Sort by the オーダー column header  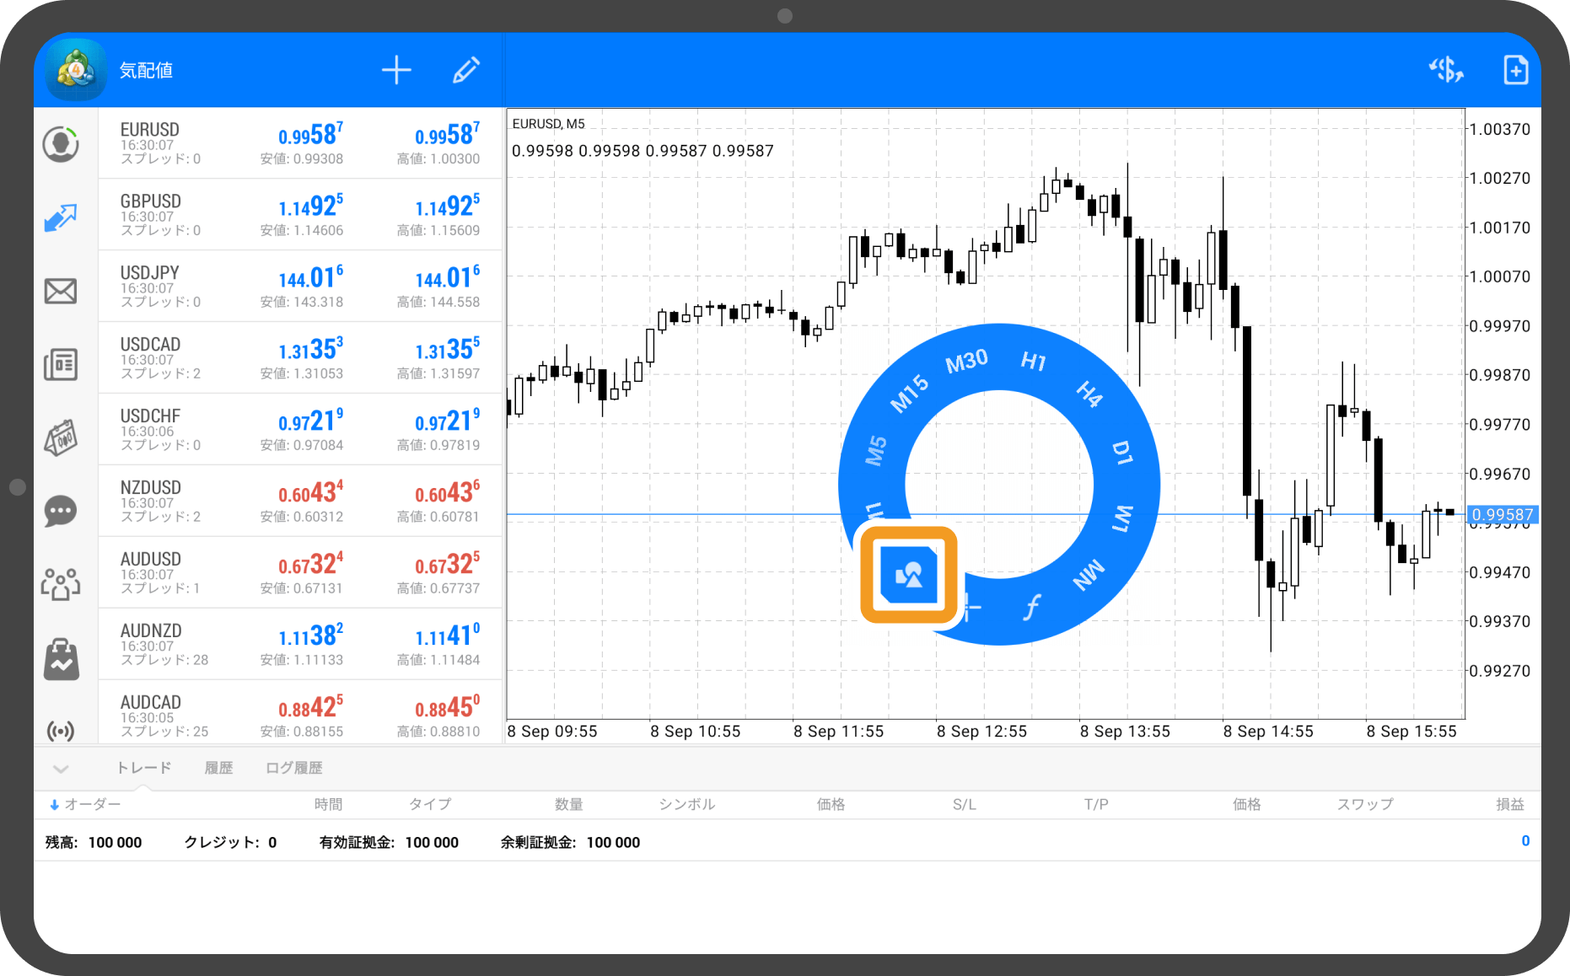(92, 804)
